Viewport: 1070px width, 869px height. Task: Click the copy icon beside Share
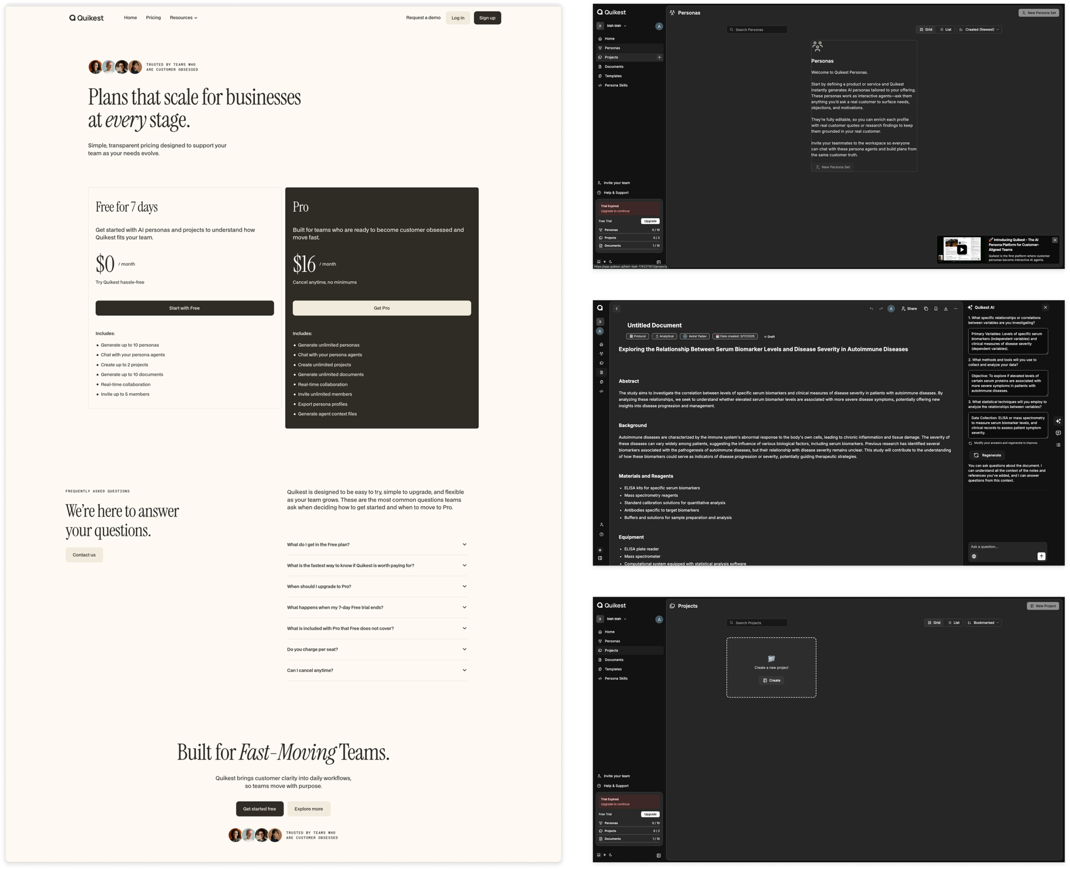pyautogui.click(x=926, y=309)
